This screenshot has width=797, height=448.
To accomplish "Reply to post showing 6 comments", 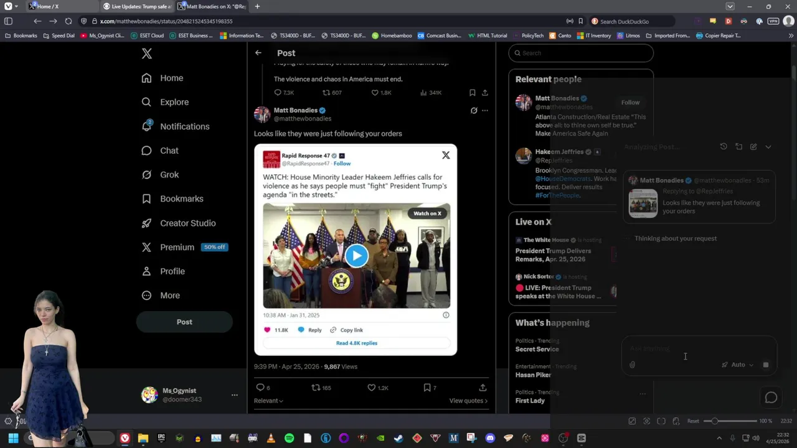I will 263,388.
